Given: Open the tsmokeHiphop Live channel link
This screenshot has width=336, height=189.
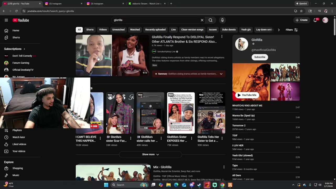Looking at the screenshot, I should point(166,52).
